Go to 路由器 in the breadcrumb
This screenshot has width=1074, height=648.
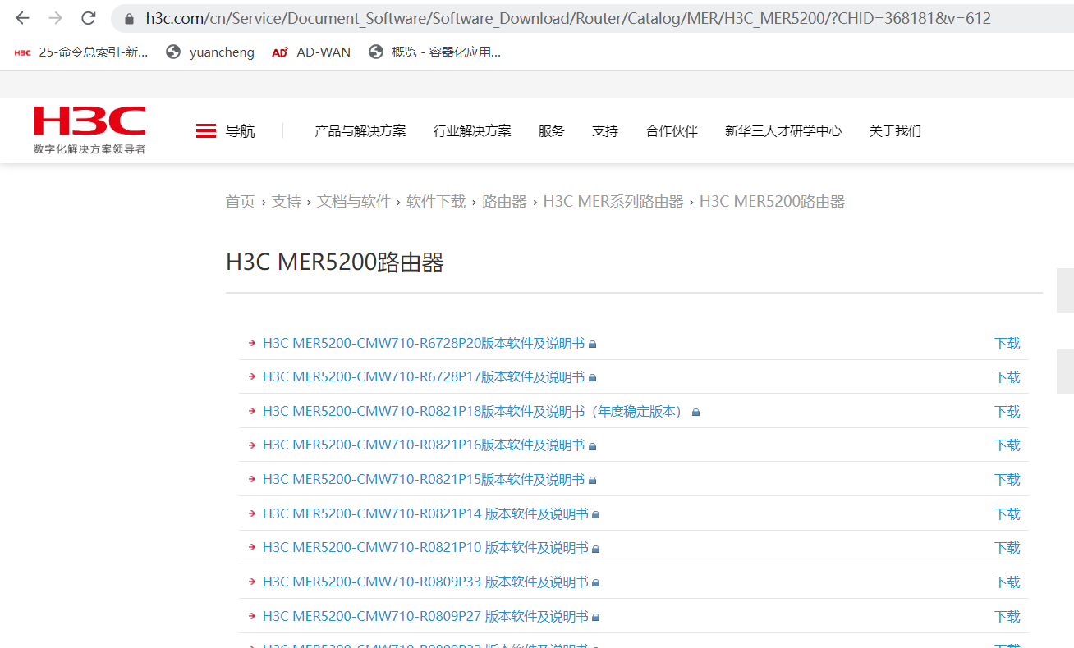click(x=504, y=202)
